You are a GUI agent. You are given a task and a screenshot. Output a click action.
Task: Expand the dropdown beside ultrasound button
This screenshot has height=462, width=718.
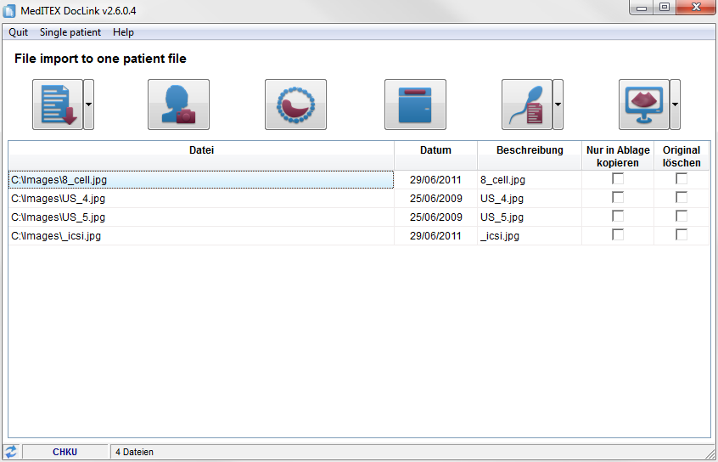point(675,104)
